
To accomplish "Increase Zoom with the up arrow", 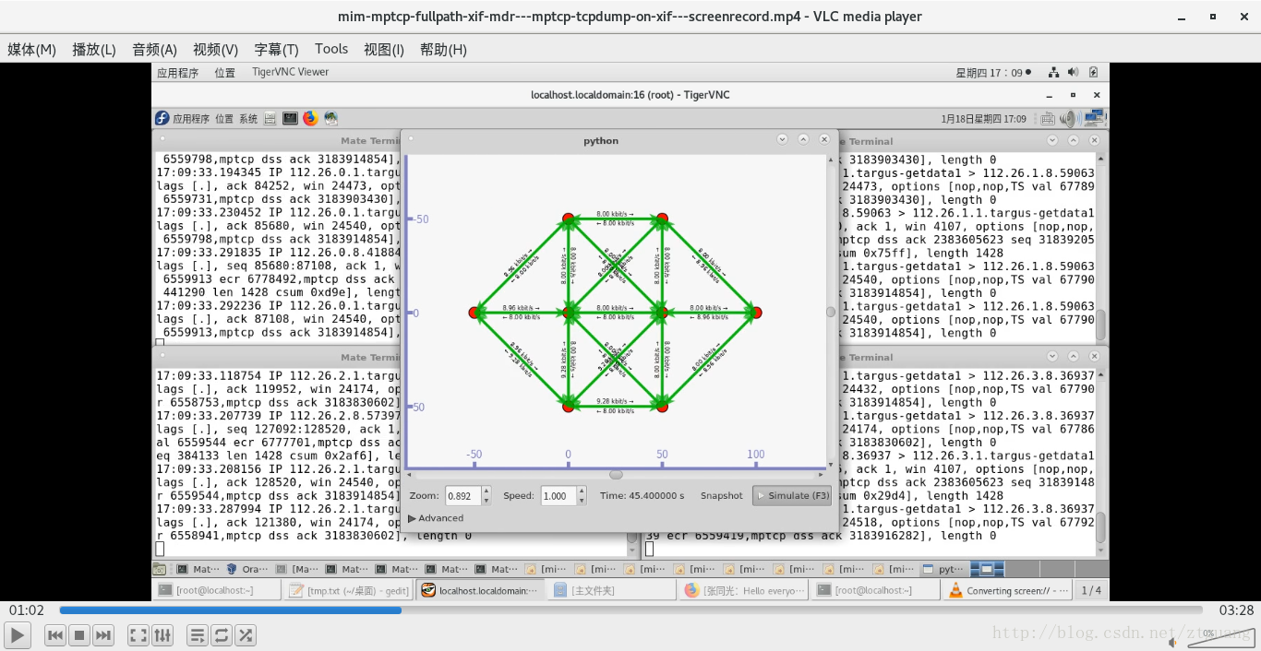I will click(487, 491).
